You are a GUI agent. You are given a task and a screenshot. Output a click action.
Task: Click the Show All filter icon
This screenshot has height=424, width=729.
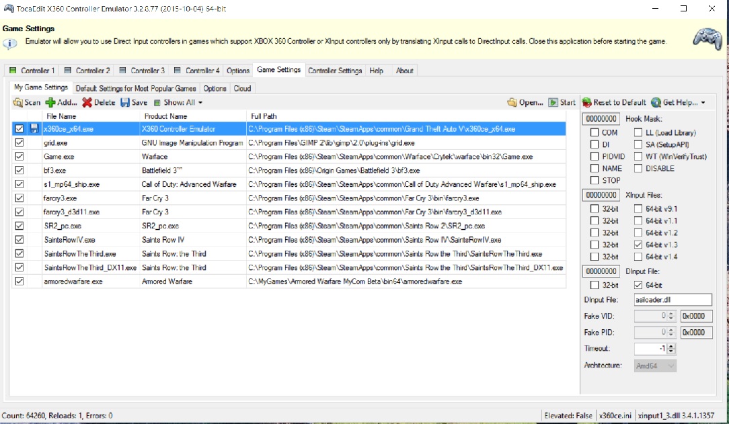click(157, 103)
